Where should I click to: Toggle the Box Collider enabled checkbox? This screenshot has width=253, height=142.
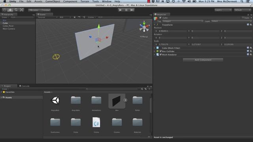tap(160, 51)
